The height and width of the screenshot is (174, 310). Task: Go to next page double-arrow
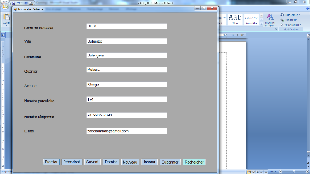click(x=308, y=167)
